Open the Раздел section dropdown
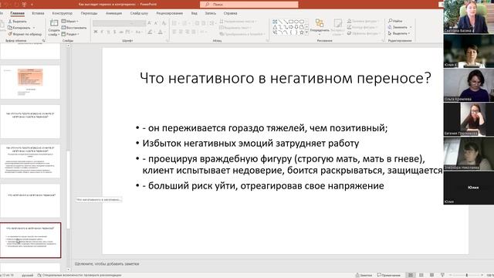 point(70,34)
